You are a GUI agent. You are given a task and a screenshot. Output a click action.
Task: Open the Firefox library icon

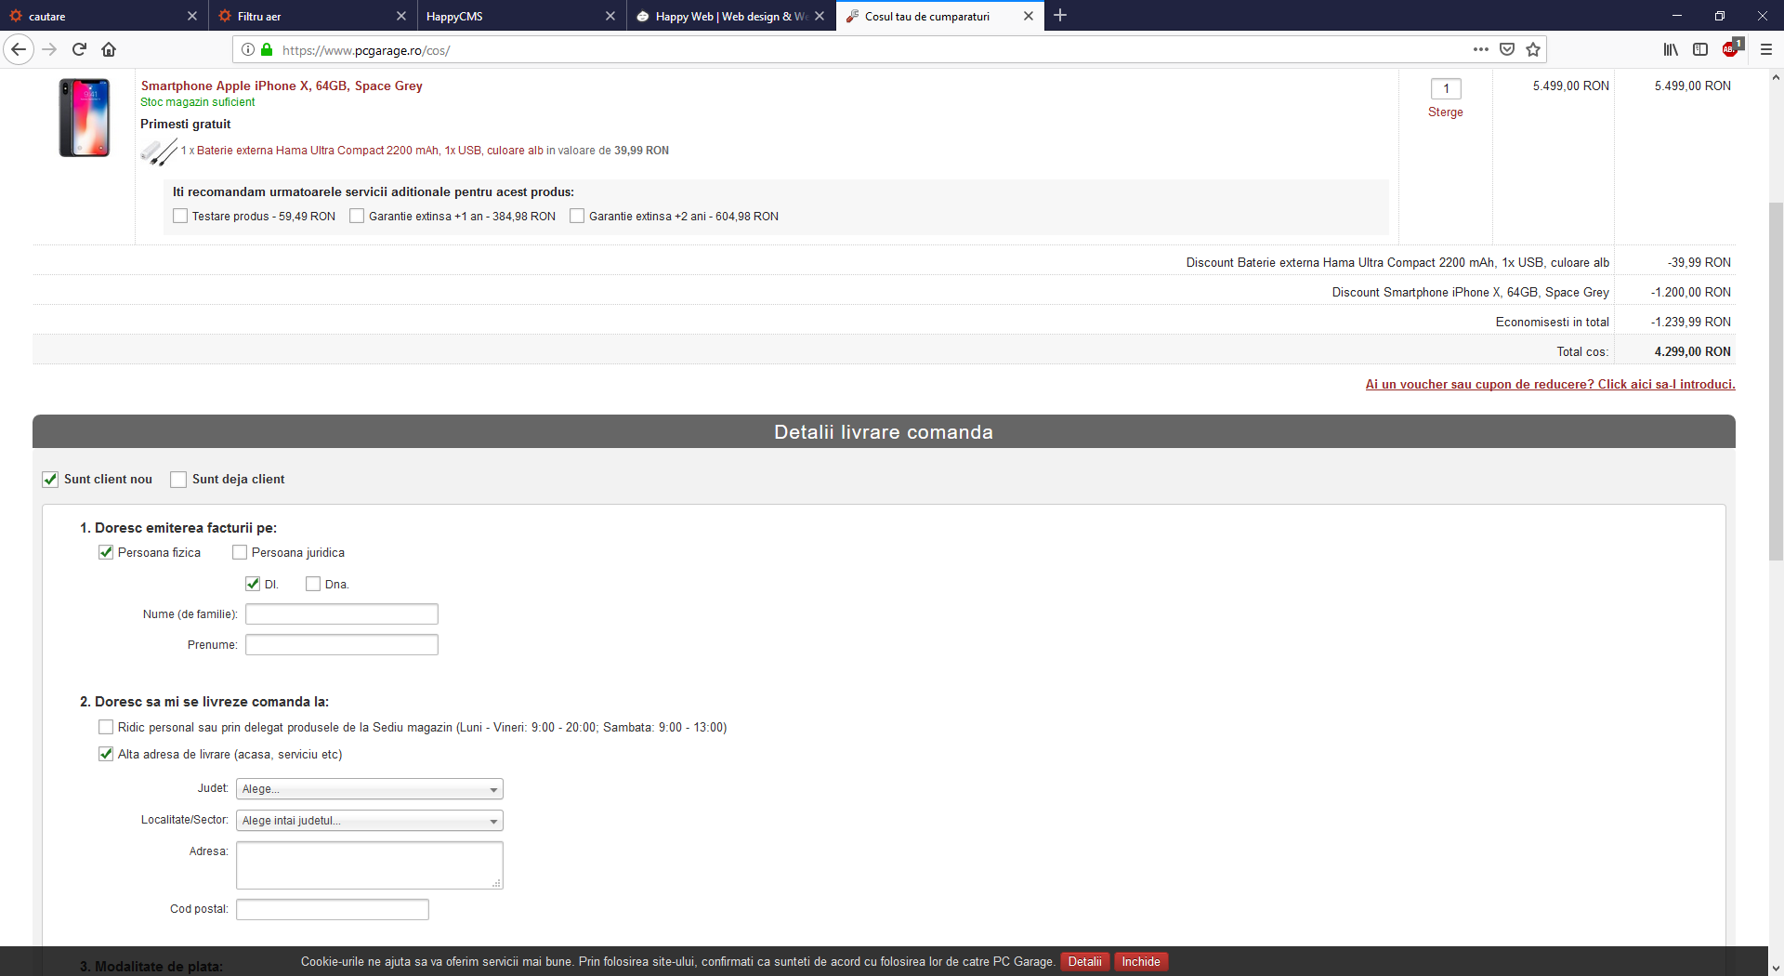[1671, 49]
